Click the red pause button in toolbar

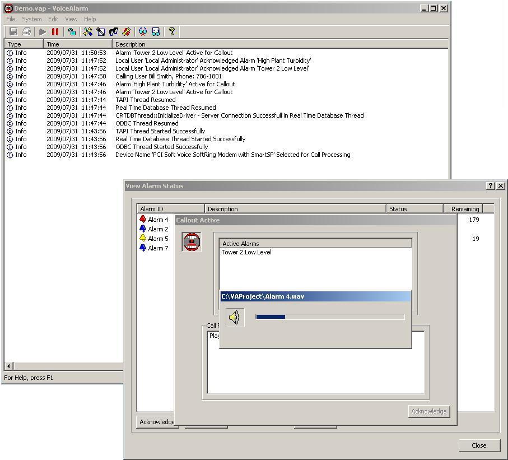click(x=55, y=32)
